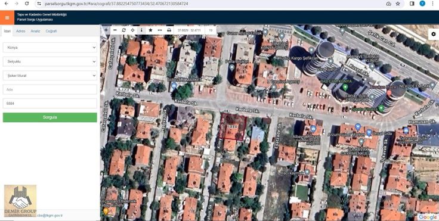Screen dimensions: 439x221
Task: Click the Ada input field
Action: (50, 89)
